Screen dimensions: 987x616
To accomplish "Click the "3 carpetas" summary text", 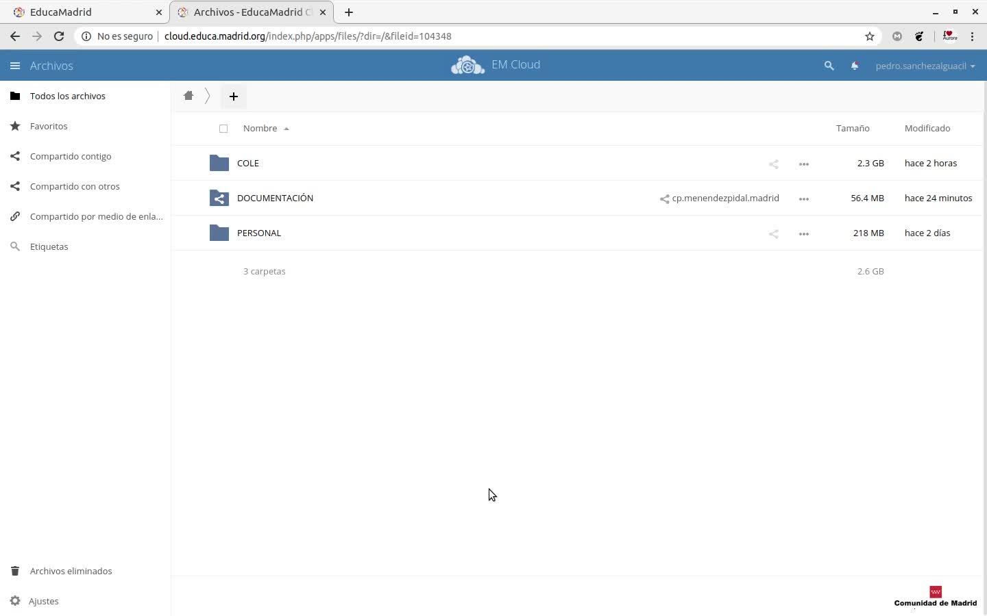I will pos(265,271).
